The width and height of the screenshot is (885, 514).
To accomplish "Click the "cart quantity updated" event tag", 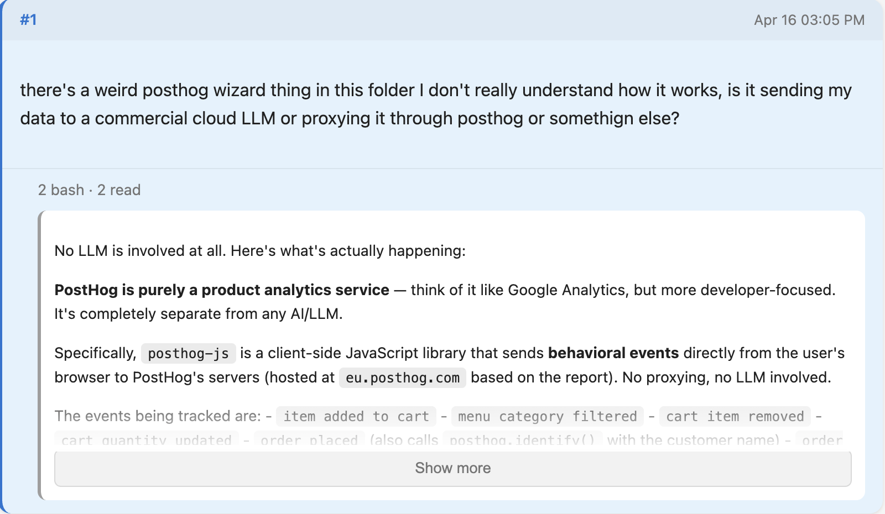I will point(147,440).
